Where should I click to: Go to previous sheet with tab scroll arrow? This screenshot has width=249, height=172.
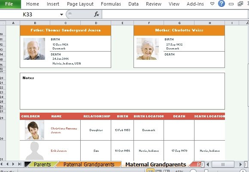tap(7, 164)
